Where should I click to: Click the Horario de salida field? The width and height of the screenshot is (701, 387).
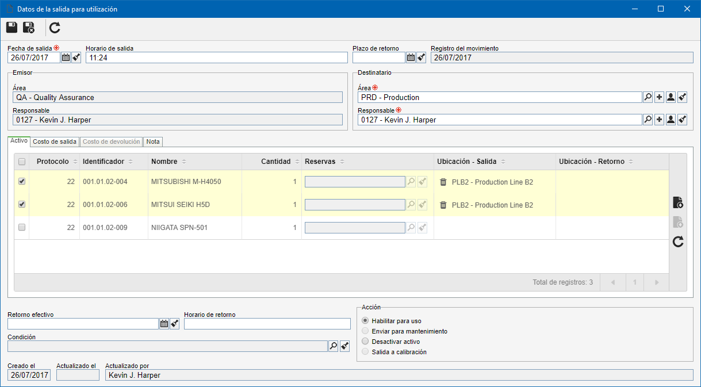(217, 58)
